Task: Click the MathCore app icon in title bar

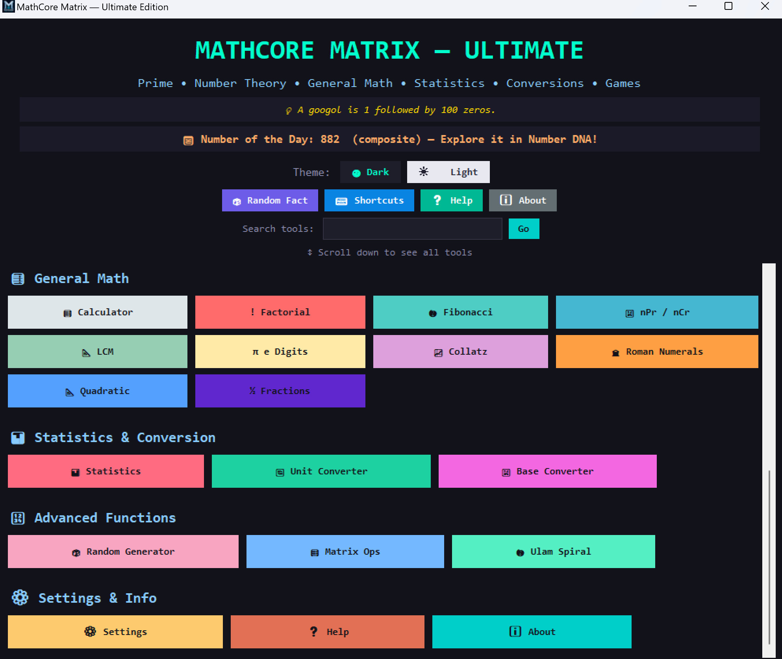Action: 8,7
